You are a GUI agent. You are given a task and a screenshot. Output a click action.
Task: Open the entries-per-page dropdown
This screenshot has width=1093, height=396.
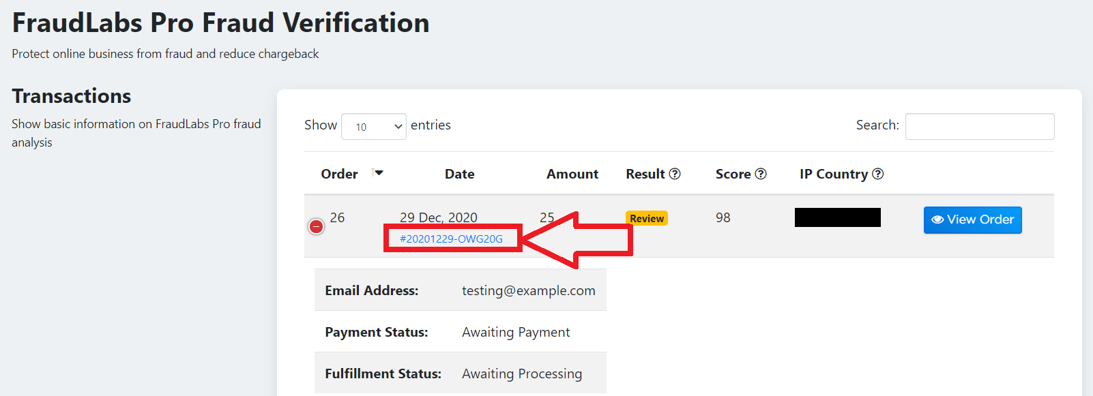[374, 126]
